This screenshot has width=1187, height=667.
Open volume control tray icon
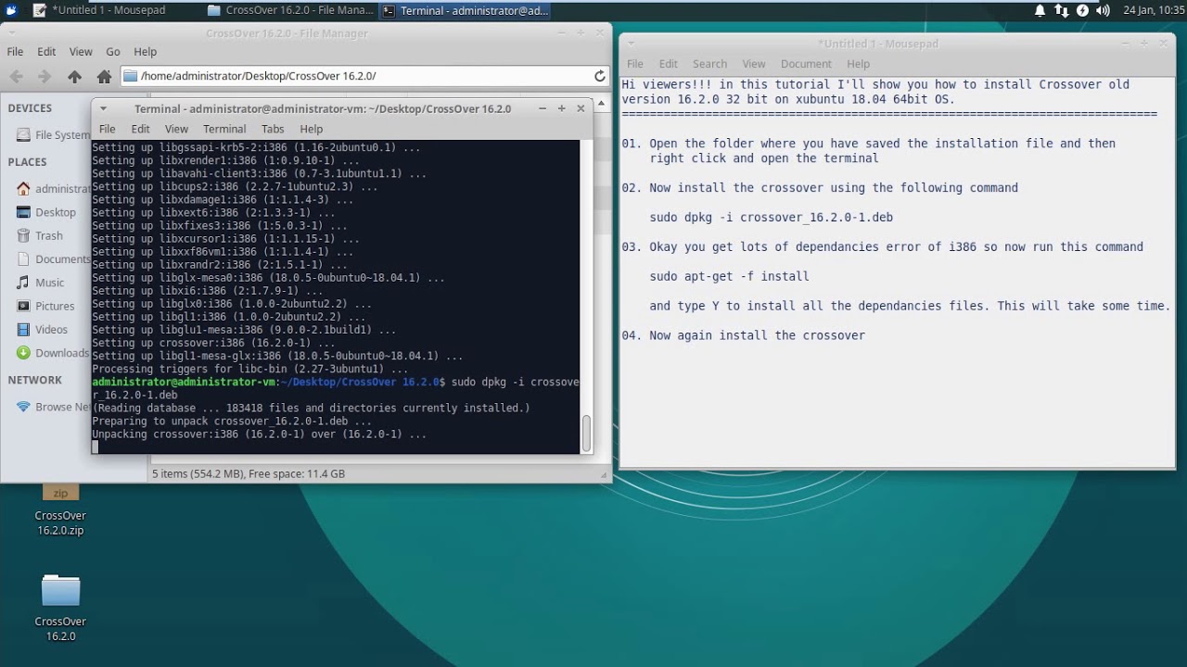[1104, 10]
